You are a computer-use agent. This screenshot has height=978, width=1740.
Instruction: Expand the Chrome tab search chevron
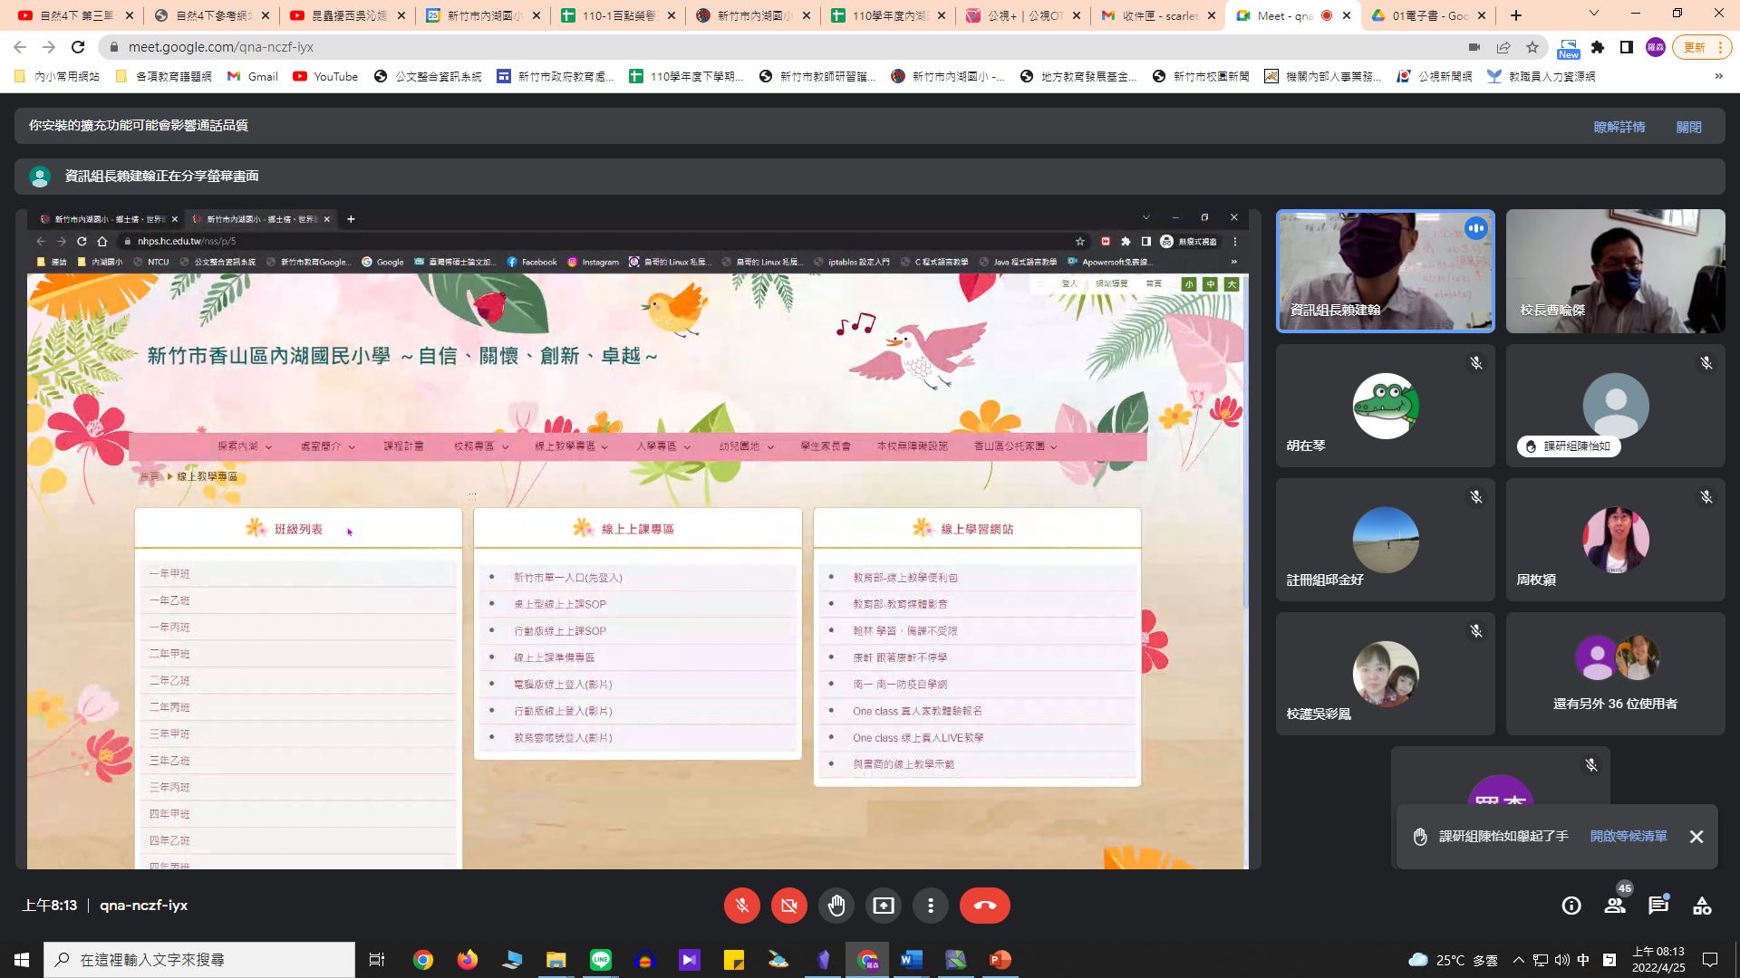[1593, 14]
